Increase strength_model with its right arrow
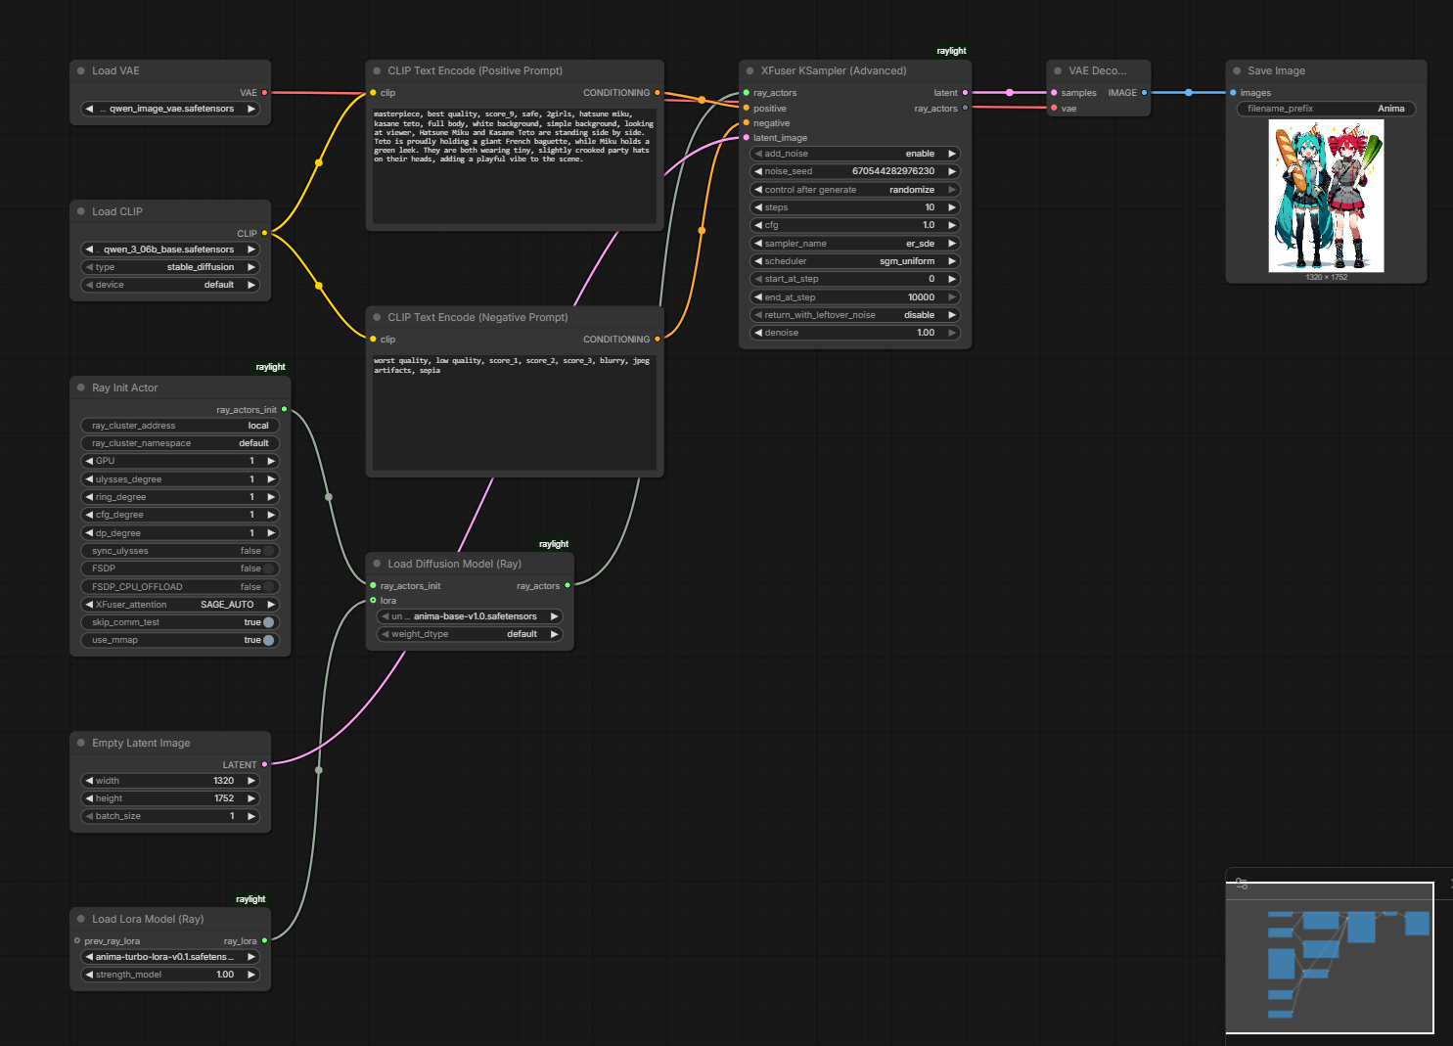1453x1046 pixels. (x=251, y=975)
